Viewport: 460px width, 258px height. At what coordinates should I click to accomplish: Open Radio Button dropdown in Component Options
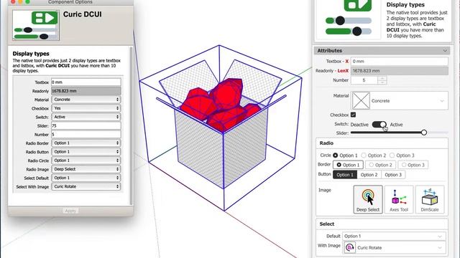(86, 152)
